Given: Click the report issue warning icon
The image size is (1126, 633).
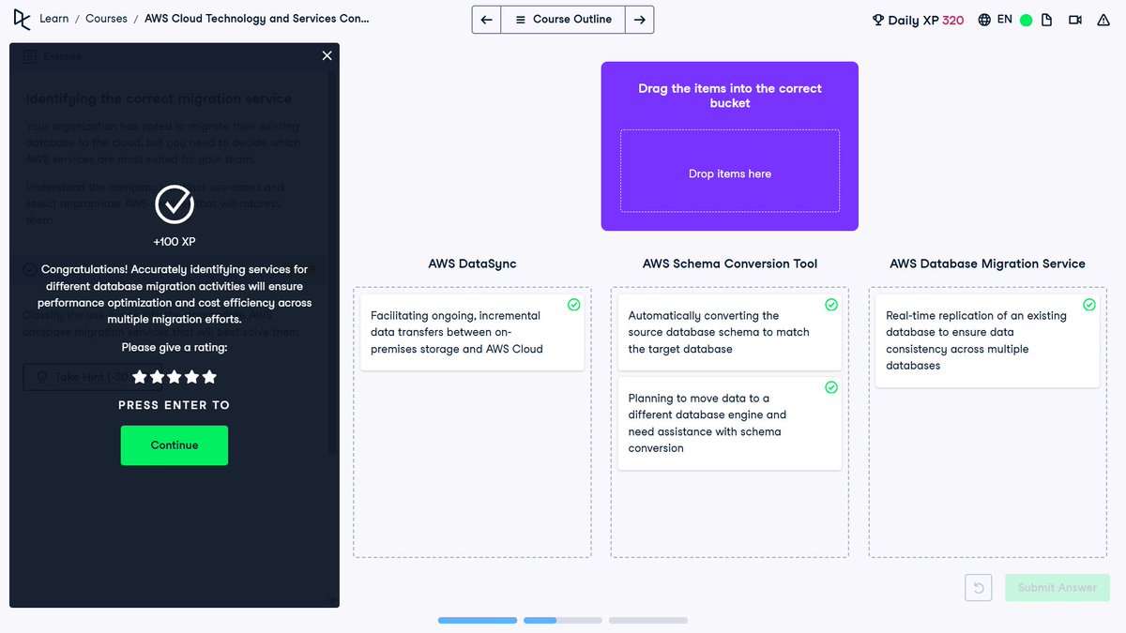Looking at the screenshot, I should pyautogui.click(x=1103, y=20).
